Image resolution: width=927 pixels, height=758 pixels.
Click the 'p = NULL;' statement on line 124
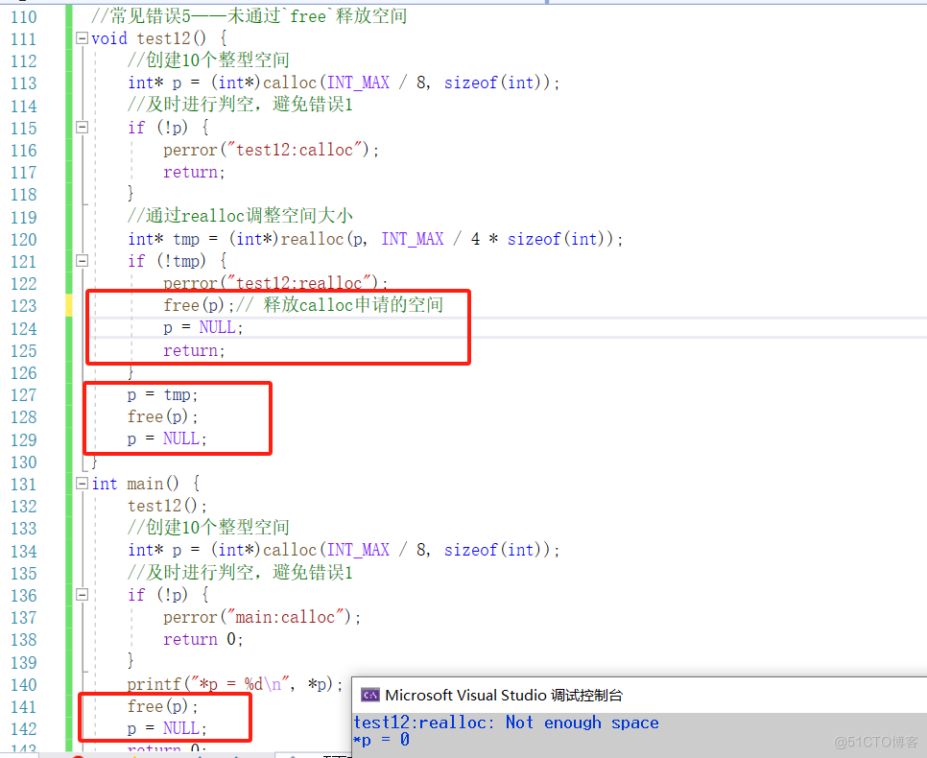202,327
